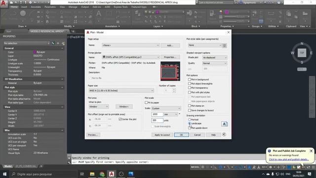Click Apply to Layout button

[162, 135]
